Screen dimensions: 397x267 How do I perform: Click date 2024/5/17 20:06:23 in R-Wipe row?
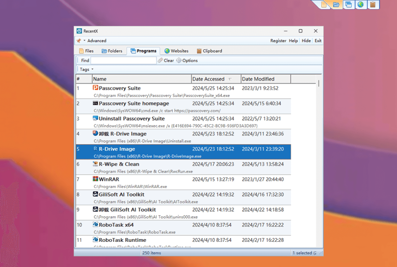point(213,164)
